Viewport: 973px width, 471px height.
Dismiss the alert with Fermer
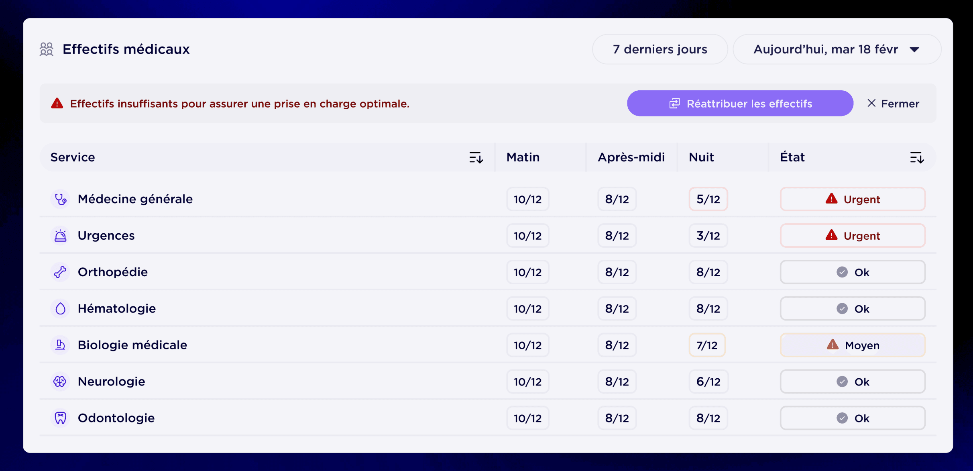(x=893, y=104)
